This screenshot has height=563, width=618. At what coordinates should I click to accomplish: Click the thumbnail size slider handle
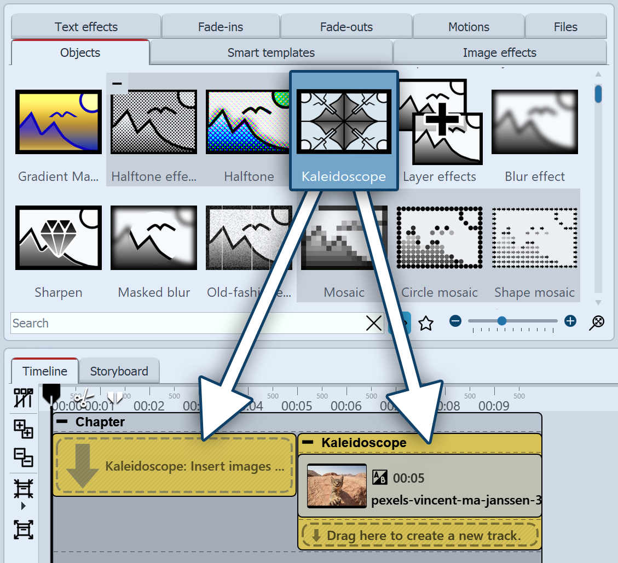(501, 321)
